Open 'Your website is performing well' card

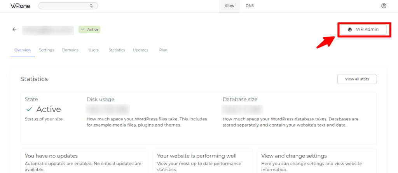[202, 161]
